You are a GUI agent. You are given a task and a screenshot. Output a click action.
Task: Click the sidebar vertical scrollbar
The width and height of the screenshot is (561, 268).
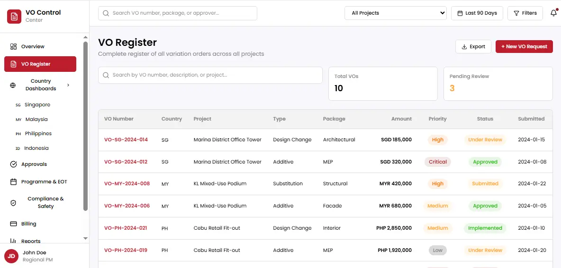point(85,125)
